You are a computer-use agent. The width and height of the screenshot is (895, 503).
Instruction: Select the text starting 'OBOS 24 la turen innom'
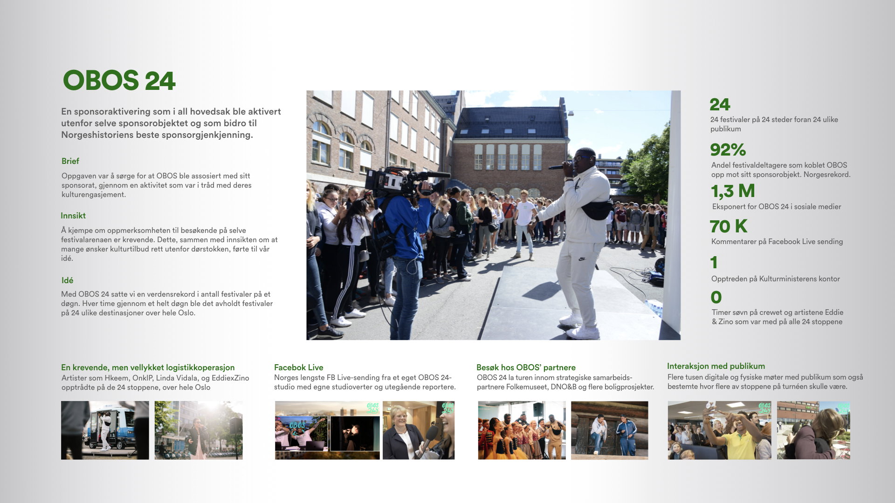[x=565, y=382]
